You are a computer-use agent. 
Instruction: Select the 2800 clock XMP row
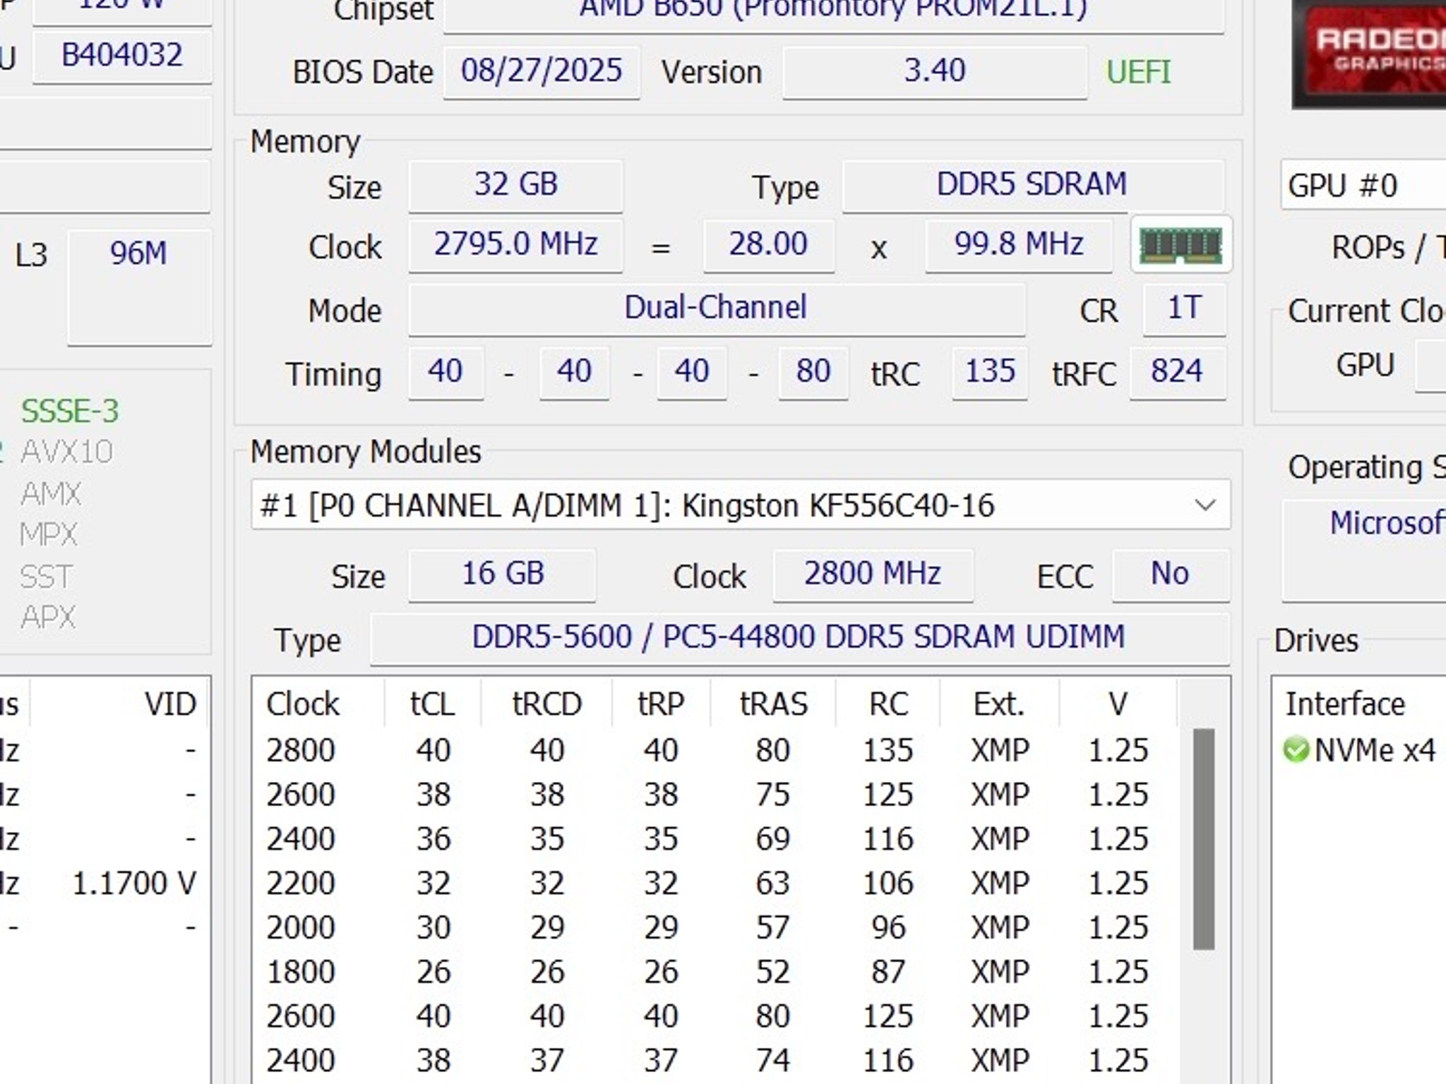(x=717, y=750)
